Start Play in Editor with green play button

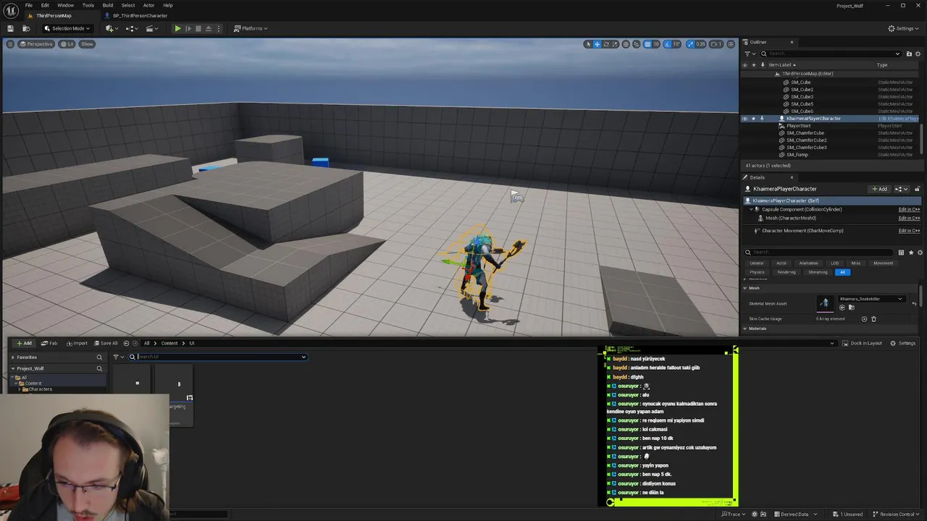click(177, 28)
